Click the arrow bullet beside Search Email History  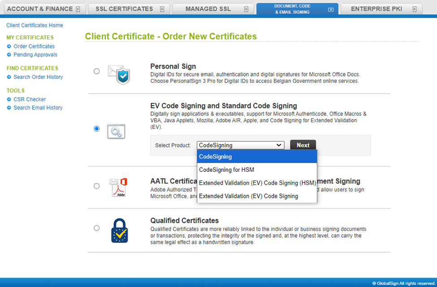[9, 108]
